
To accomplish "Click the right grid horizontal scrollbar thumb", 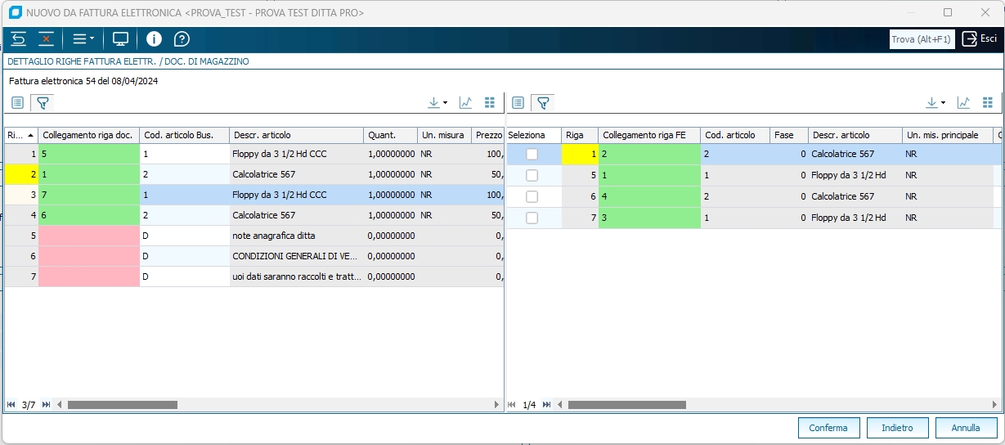I will [627, 405].
